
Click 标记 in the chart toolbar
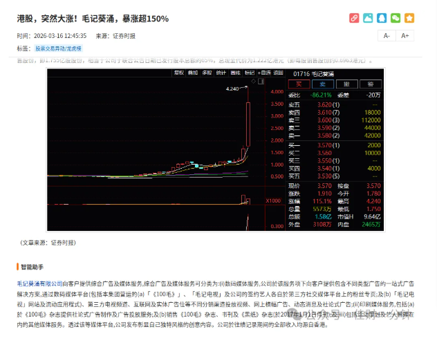point(249,73)
